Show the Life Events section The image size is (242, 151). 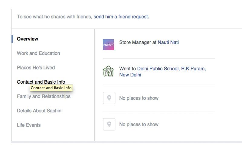tap(29, 125)
